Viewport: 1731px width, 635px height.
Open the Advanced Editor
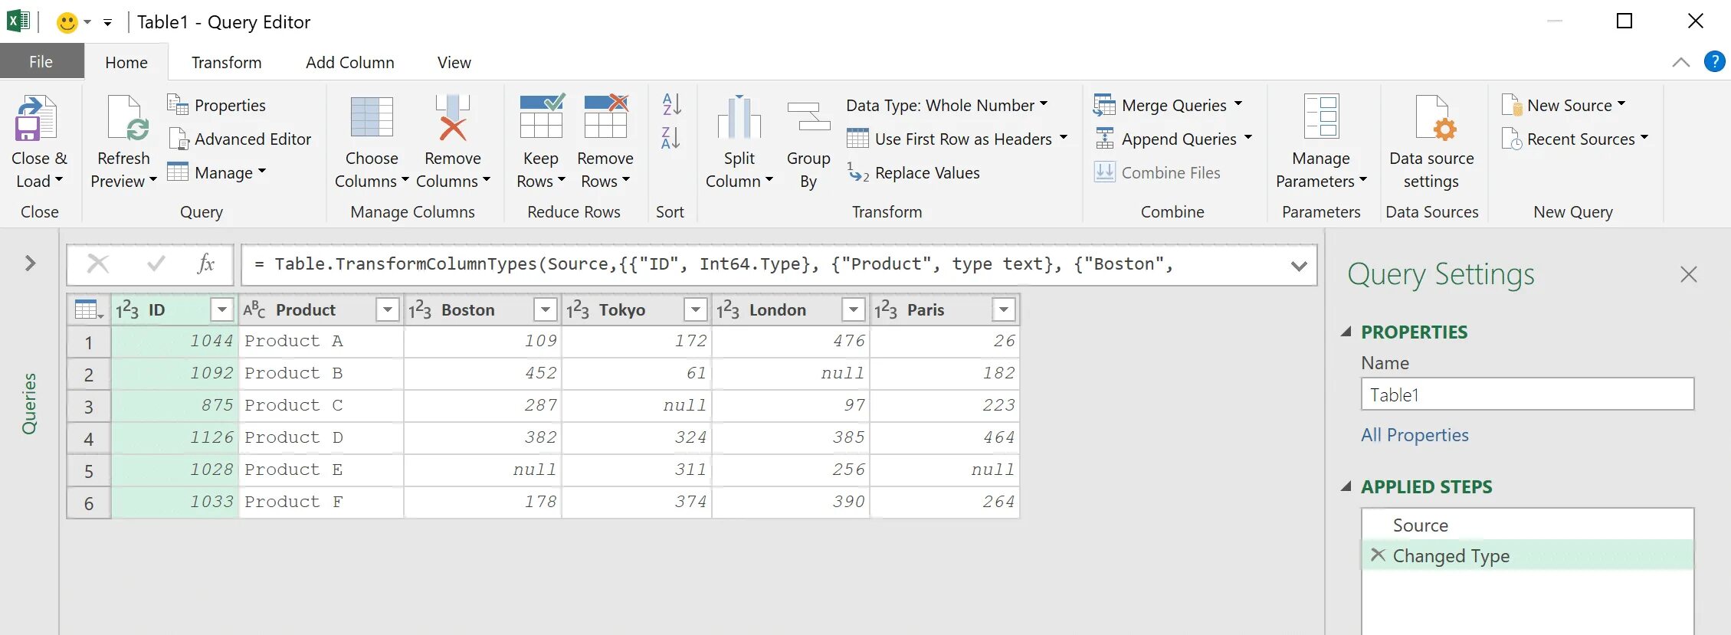click(x=240, y=139)
